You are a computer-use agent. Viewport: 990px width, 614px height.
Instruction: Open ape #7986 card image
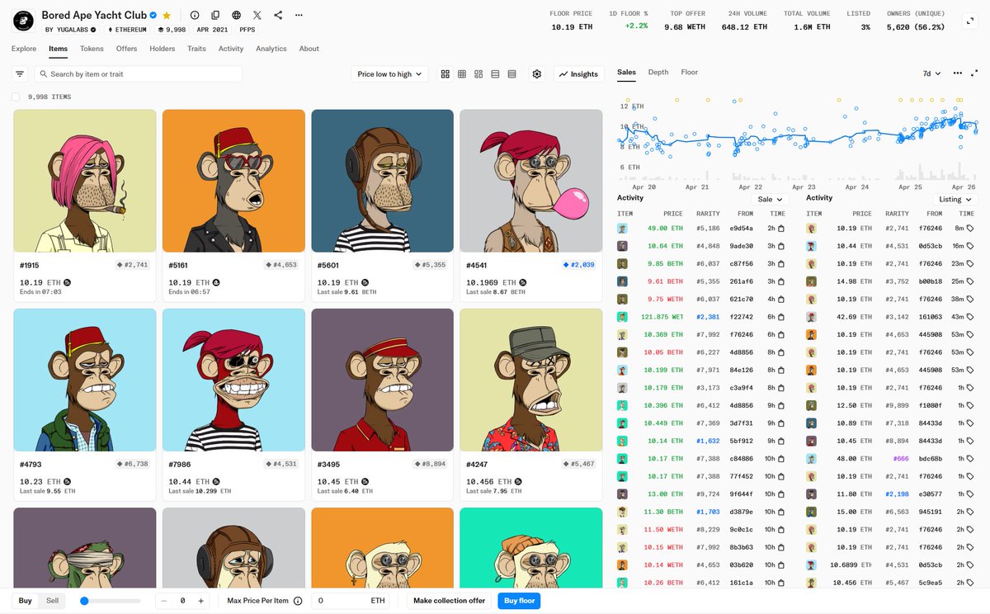point(233,380)
